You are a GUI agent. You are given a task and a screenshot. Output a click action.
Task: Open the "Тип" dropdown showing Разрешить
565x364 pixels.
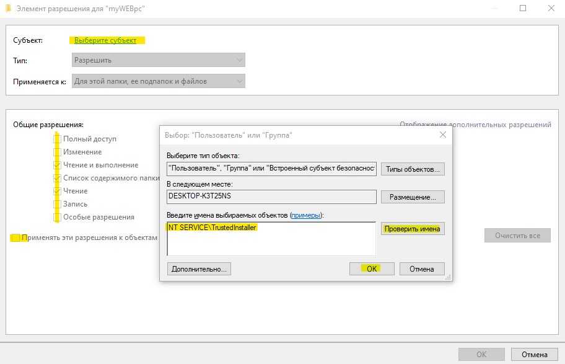click(x=159, y=60)
